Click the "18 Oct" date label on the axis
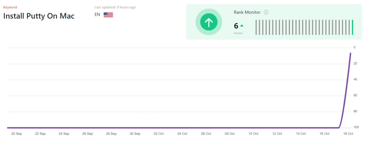This screenshot has height=147, width=367. [x=348, y=134]
